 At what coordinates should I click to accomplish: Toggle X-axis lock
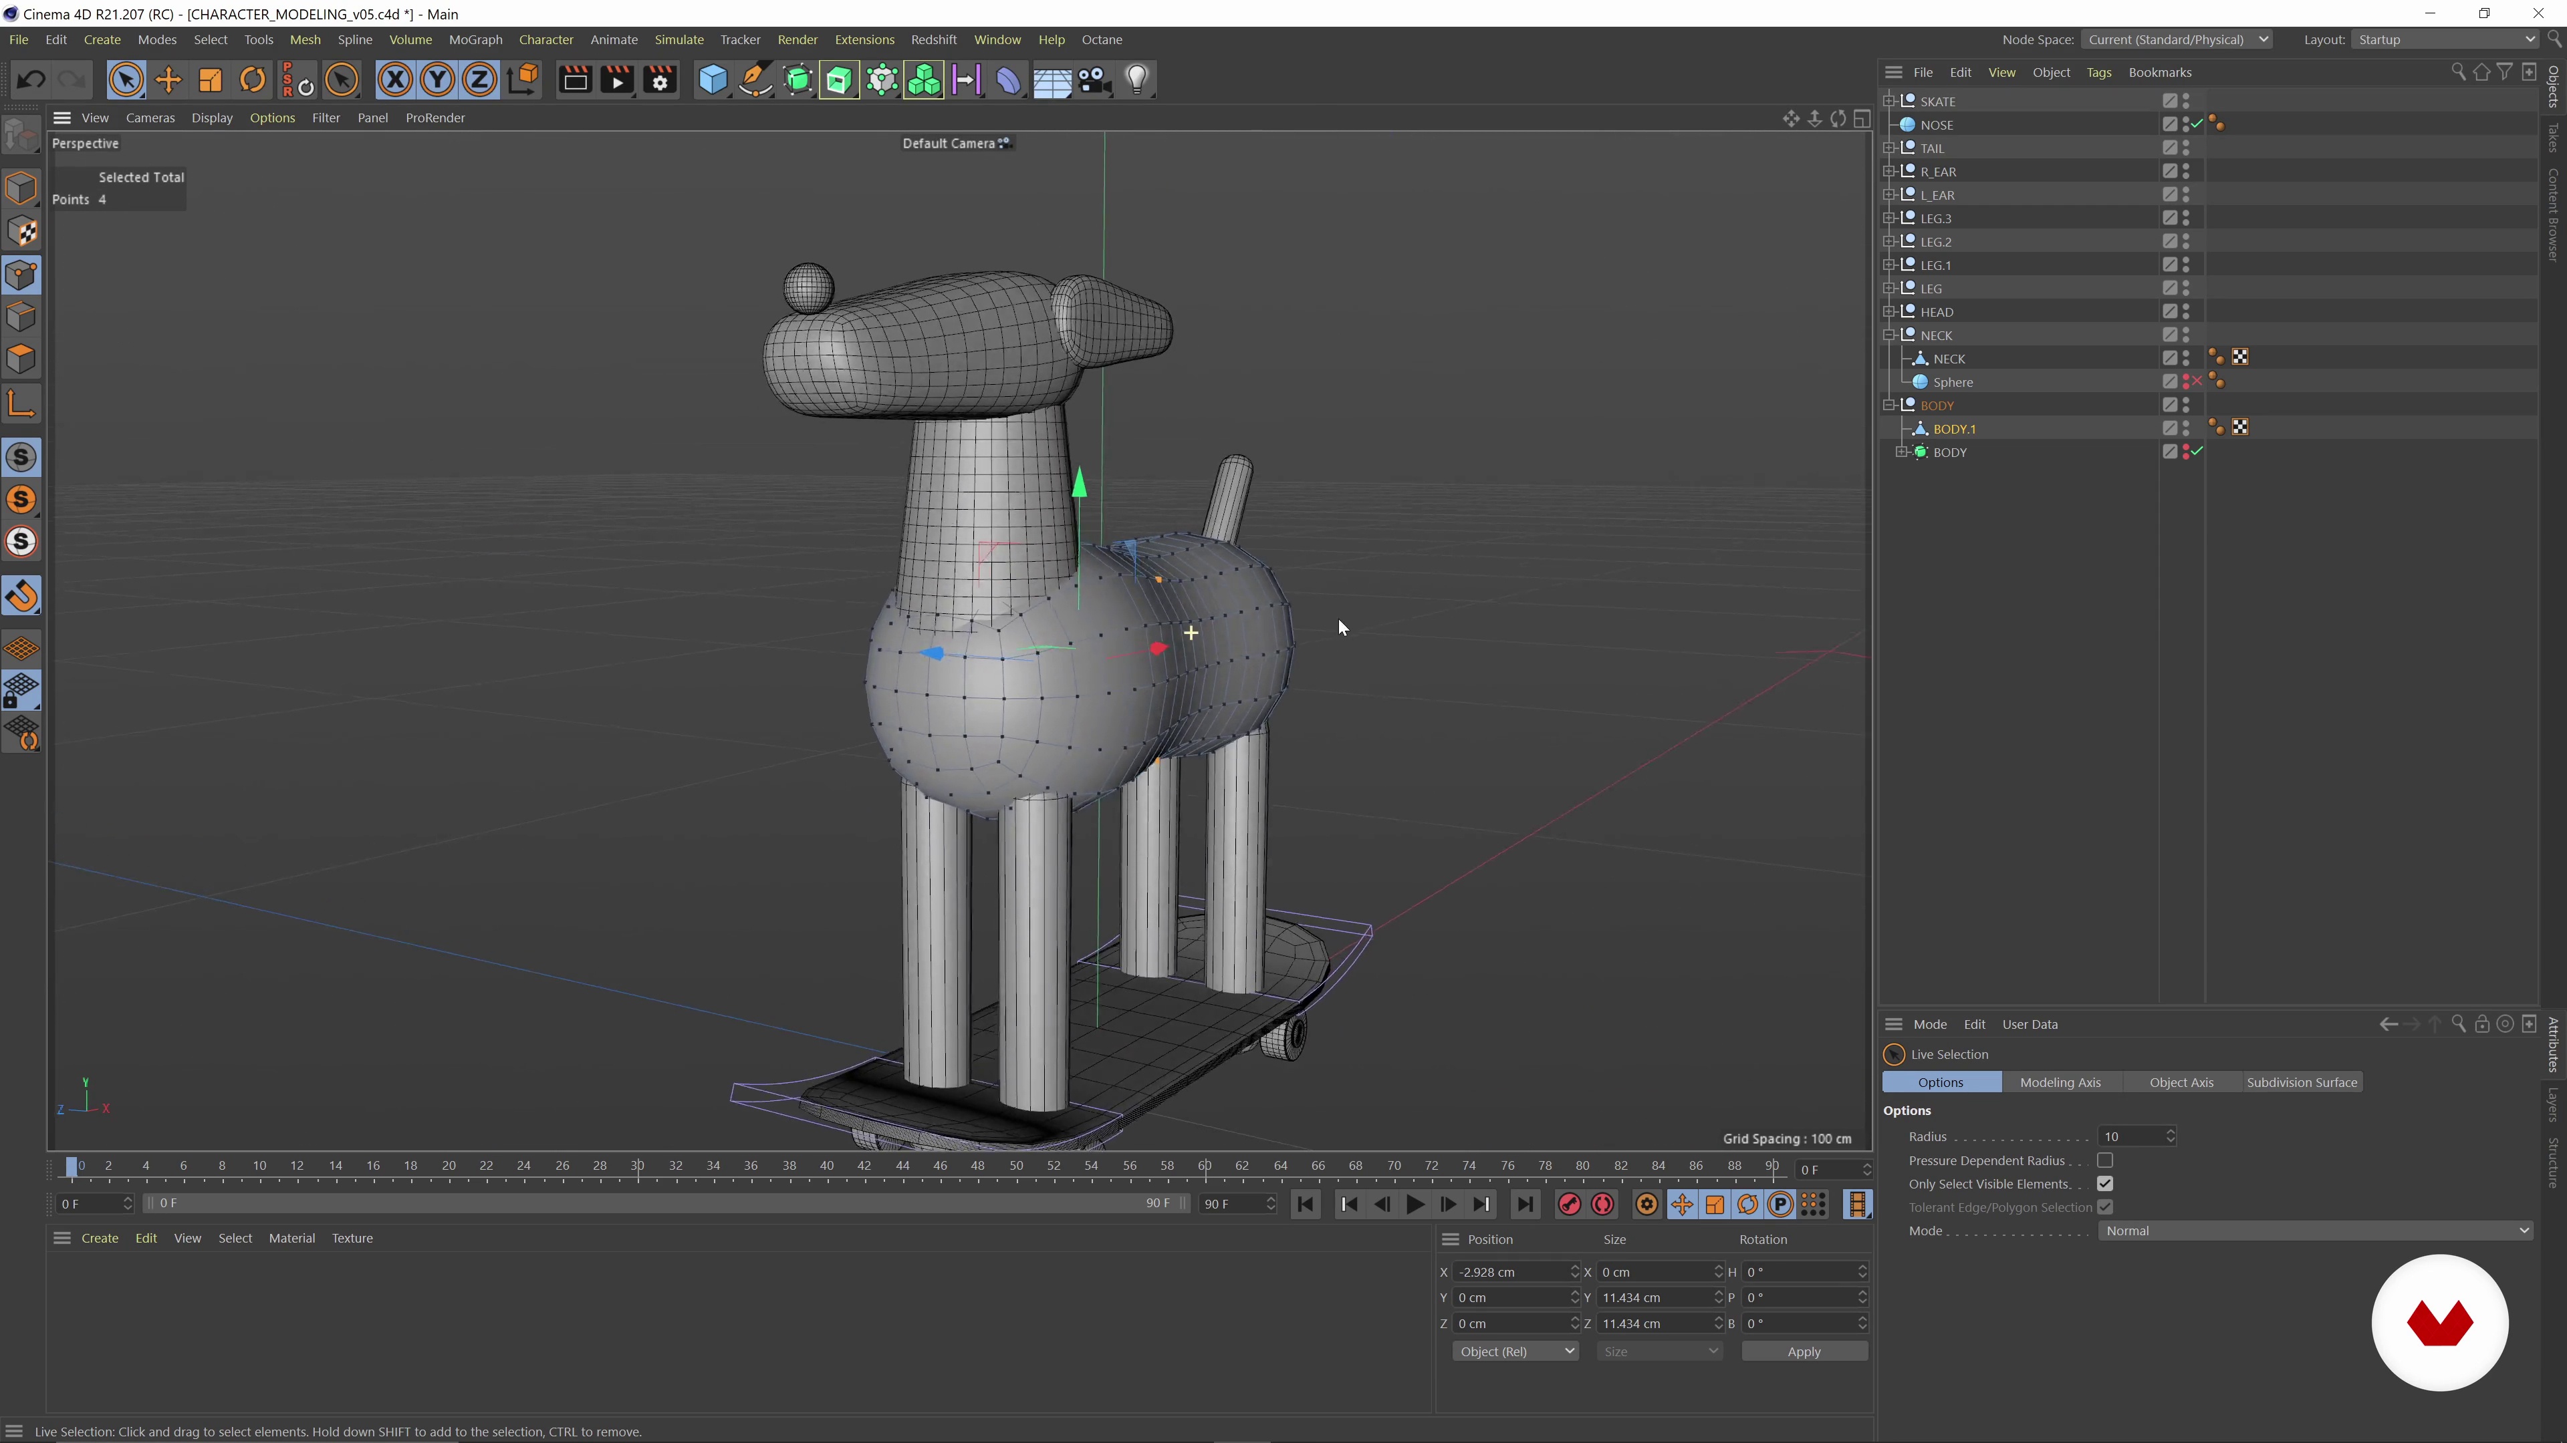pyautogui.click(x=394, y=79)
